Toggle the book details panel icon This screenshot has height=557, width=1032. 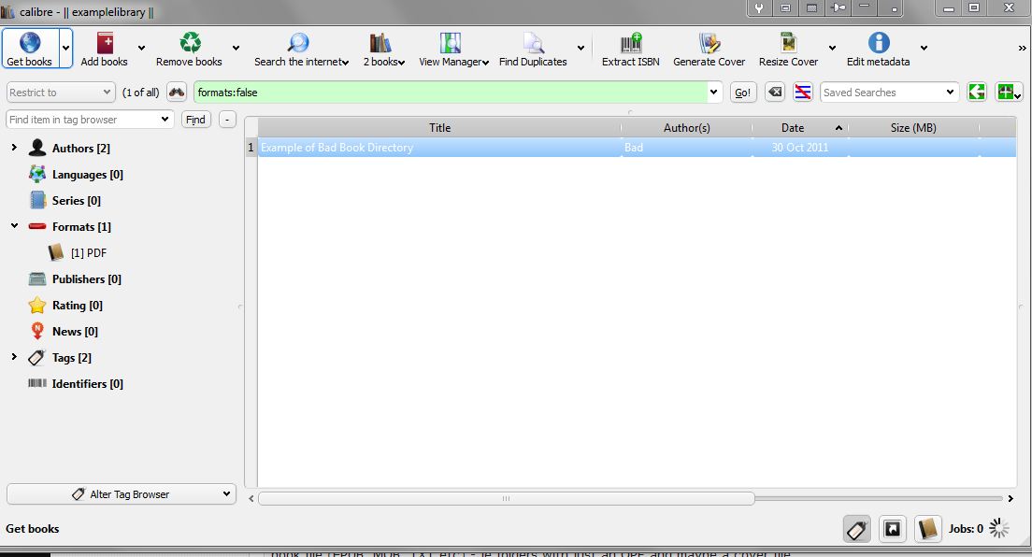[927, 529]
